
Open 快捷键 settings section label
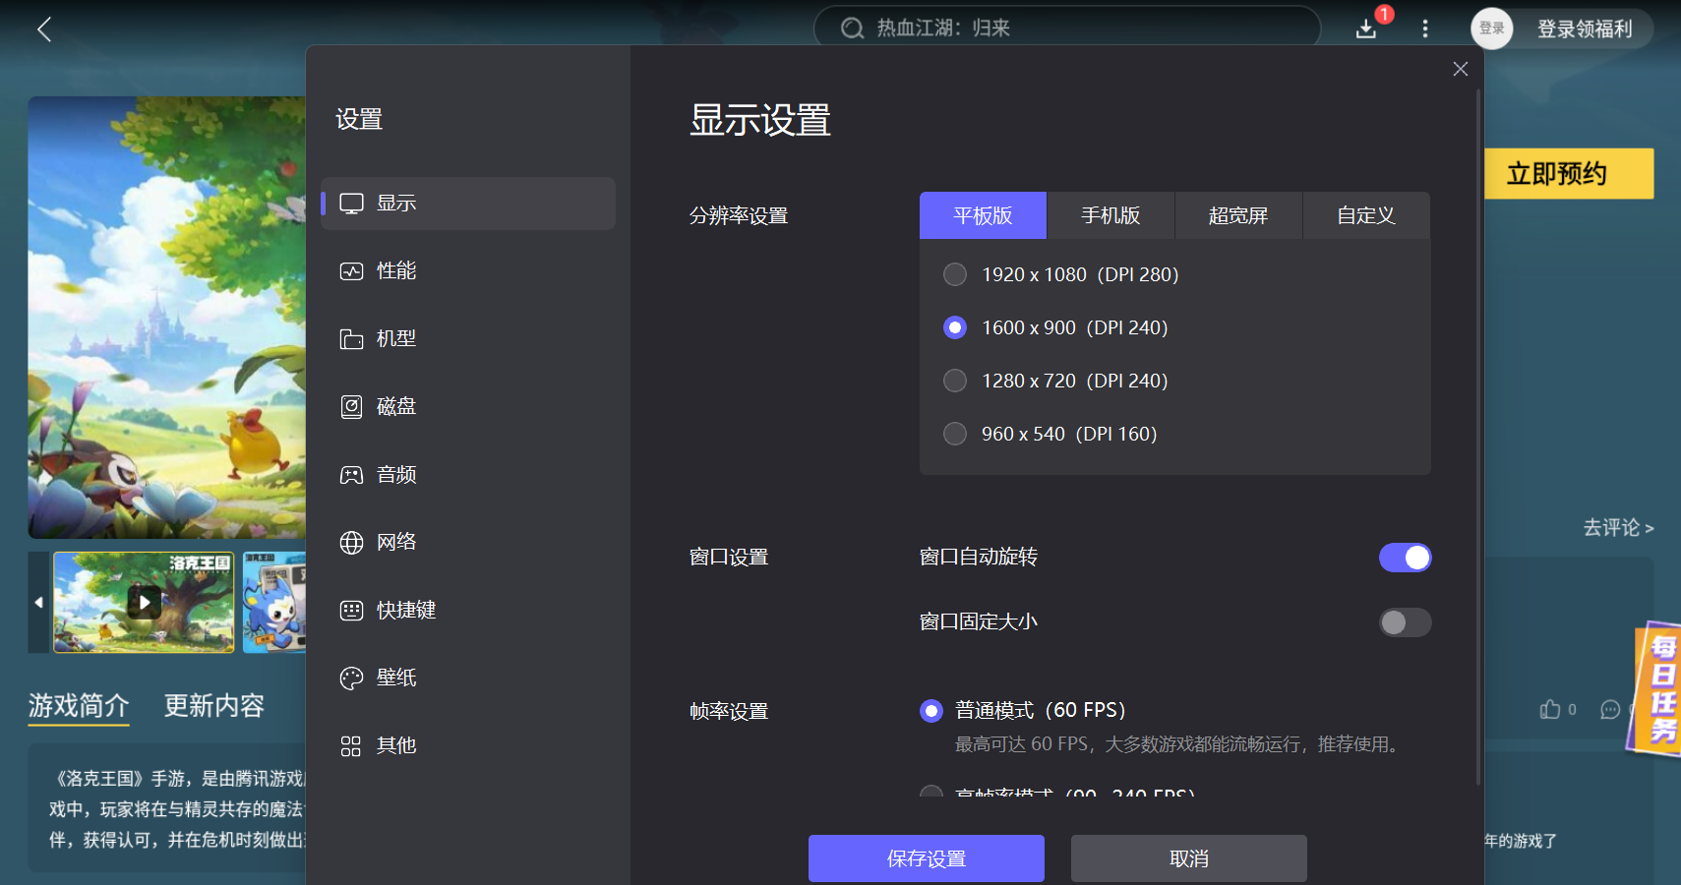(x=406, y=611)
